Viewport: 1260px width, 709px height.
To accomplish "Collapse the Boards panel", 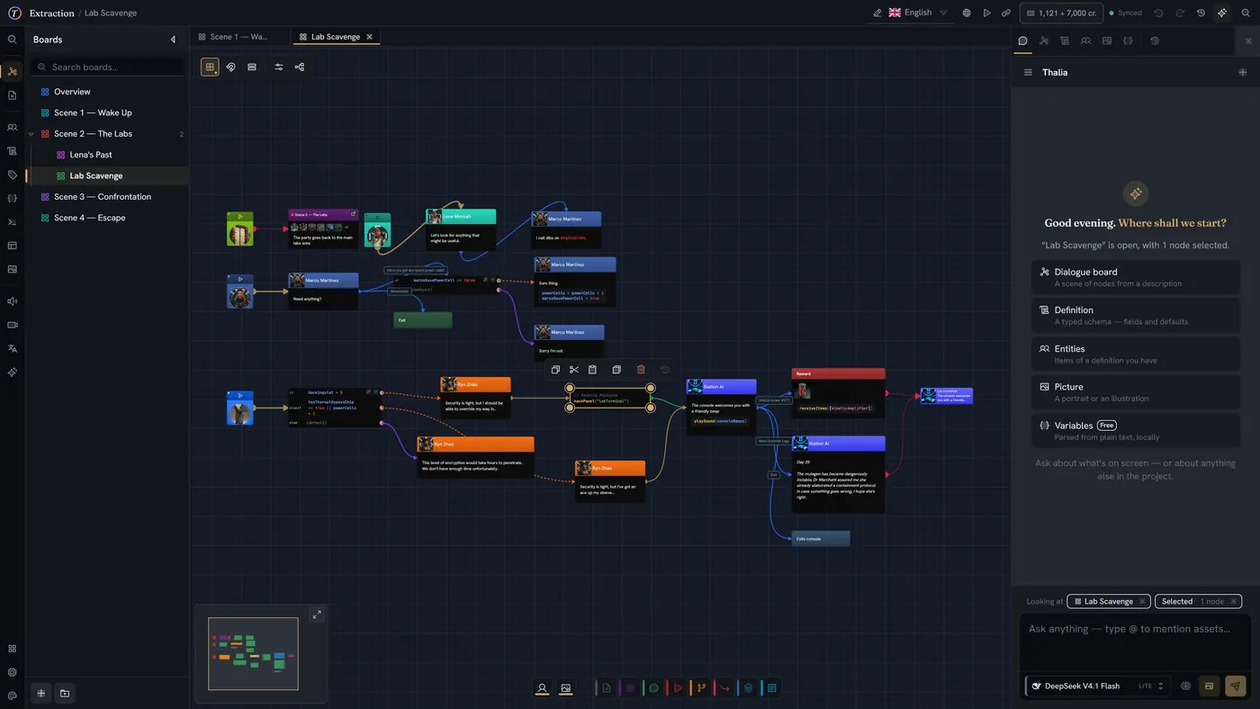I will click(x=174, y=40).
